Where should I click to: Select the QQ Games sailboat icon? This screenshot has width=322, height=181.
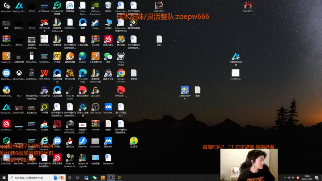[x=45, y=125]
